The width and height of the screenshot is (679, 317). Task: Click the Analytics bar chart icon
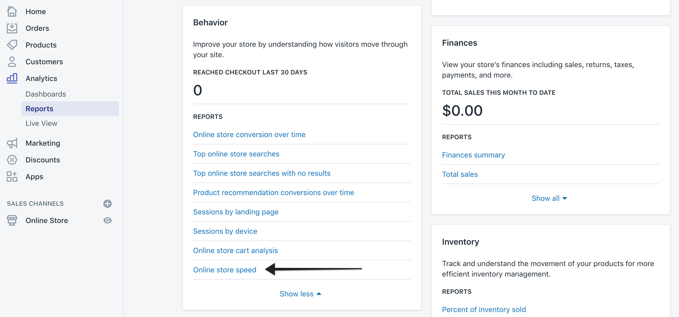pyautogui.click(x=12, y=78)
